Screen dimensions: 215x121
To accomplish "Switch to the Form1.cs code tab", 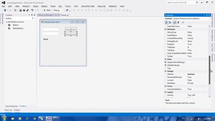I will tap(65, 15).
